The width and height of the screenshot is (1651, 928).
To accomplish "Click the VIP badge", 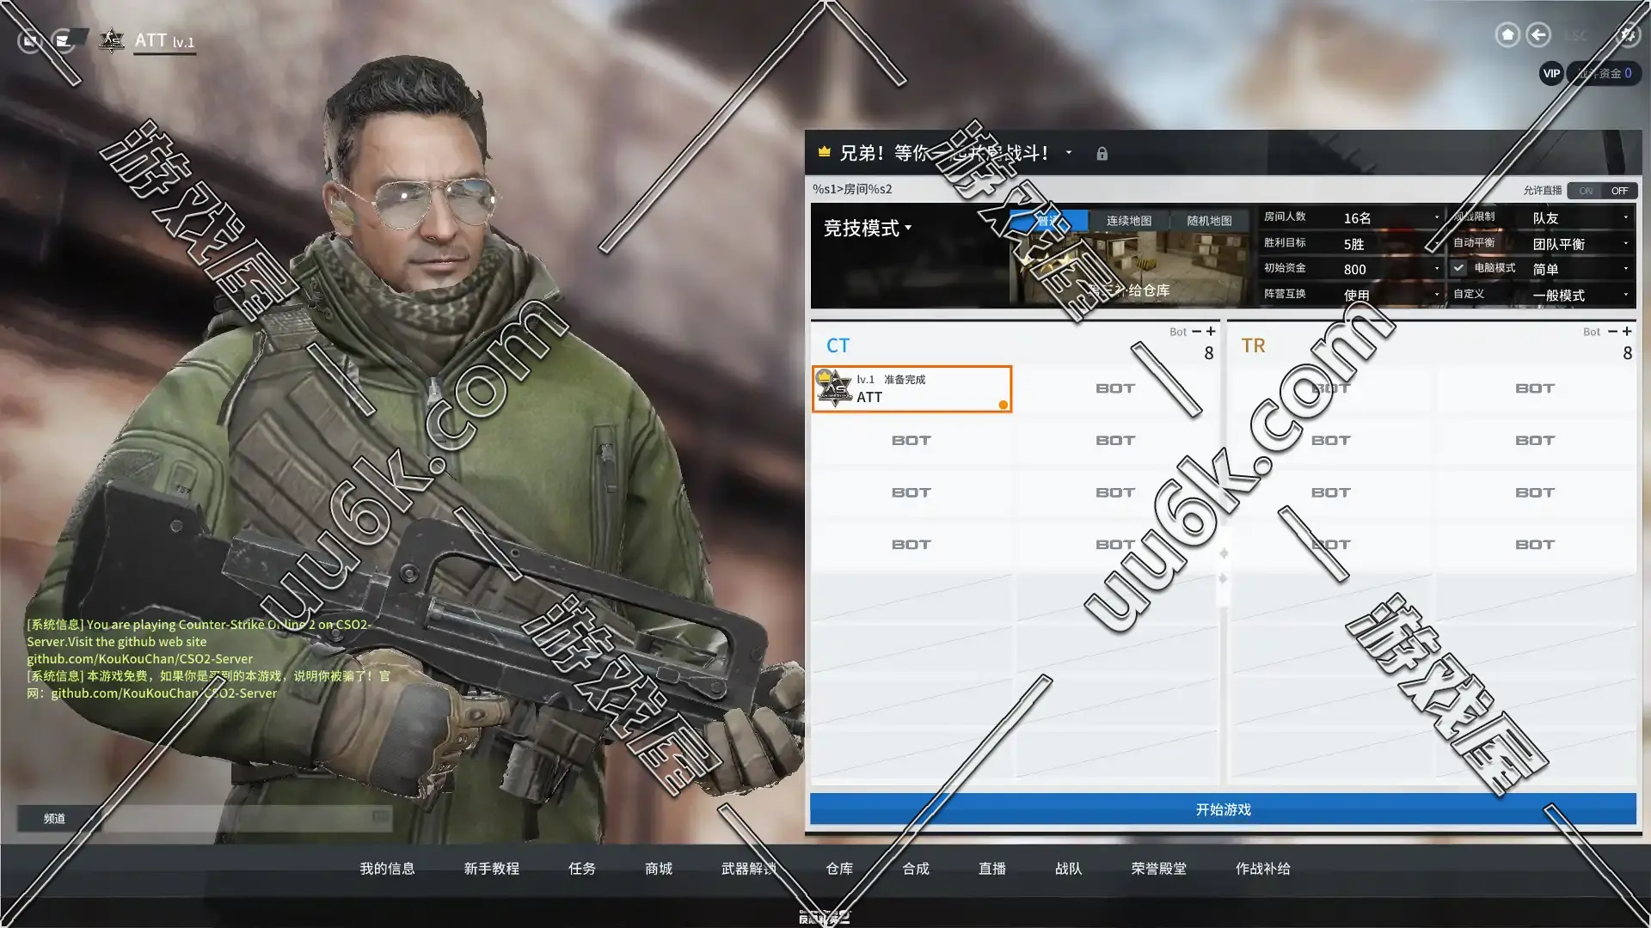I will click(1551, 73).
